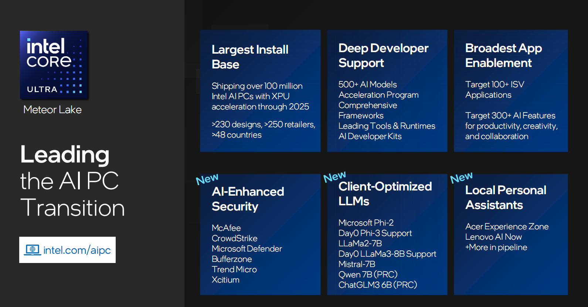Click 'Shipping over 100 million' text line
588x307 pixels.
coord(257,86)
